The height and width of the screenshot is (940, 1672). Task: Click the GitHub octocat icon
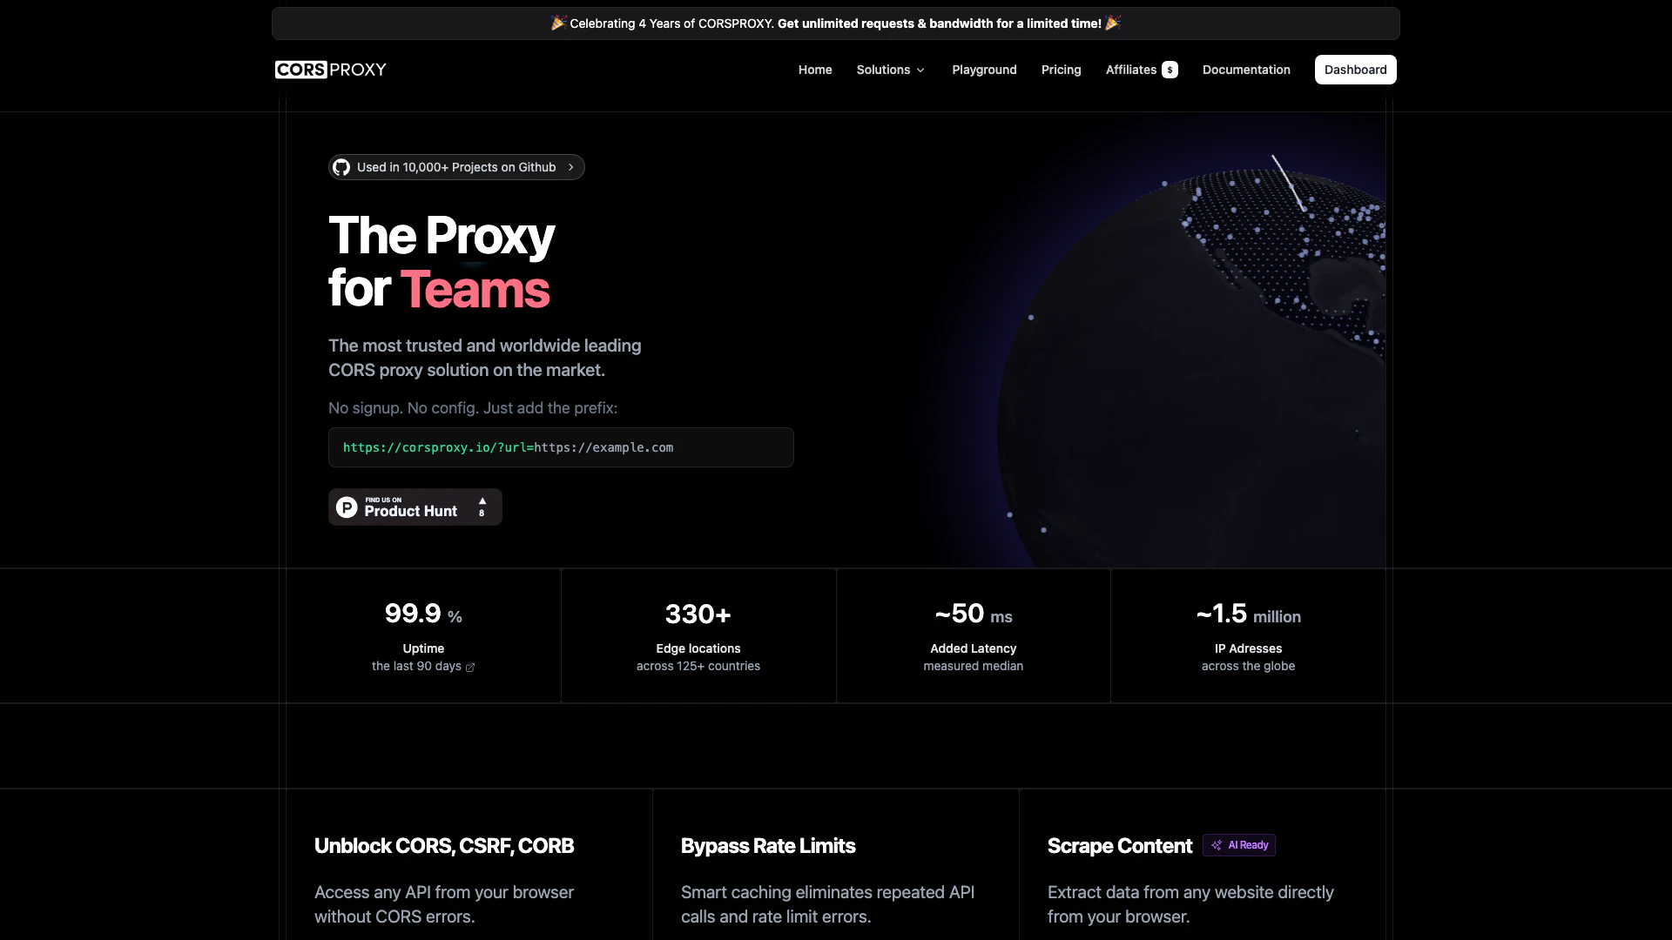(341, 167)
